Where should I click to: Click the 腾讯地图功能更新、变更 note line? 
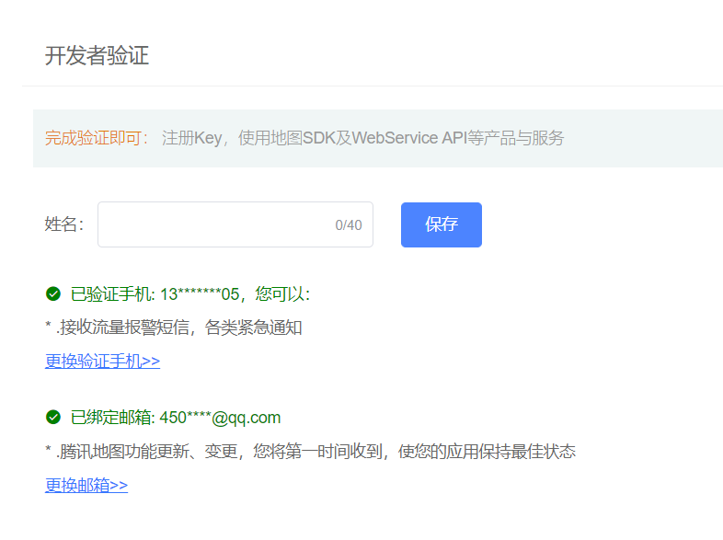pyautogui.click(x=310, y=451)
